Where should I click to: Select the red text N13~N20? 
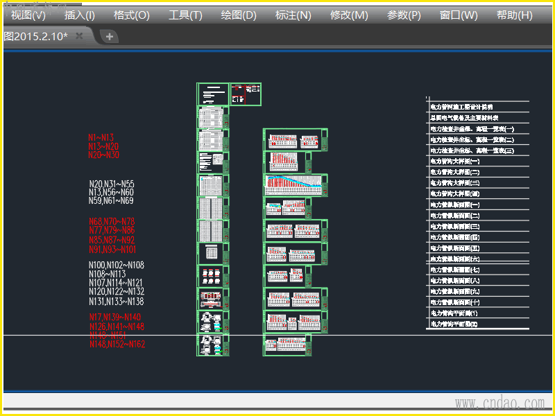click(103, 146)
